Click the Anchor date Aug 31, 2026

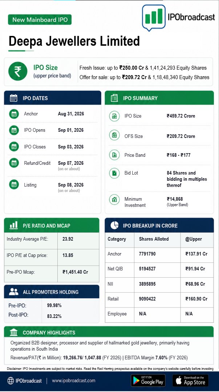pyautogui.click(x=71, y=114)
